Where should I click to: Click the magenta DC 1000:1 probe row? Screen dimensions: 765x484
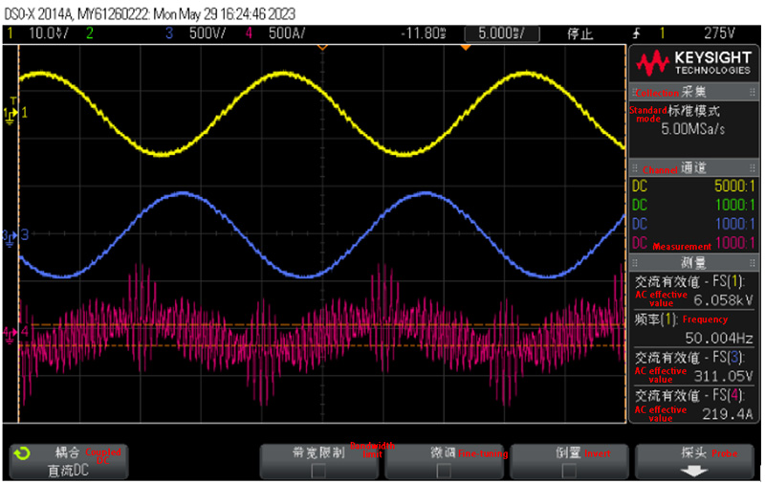[x=694, y=243]
